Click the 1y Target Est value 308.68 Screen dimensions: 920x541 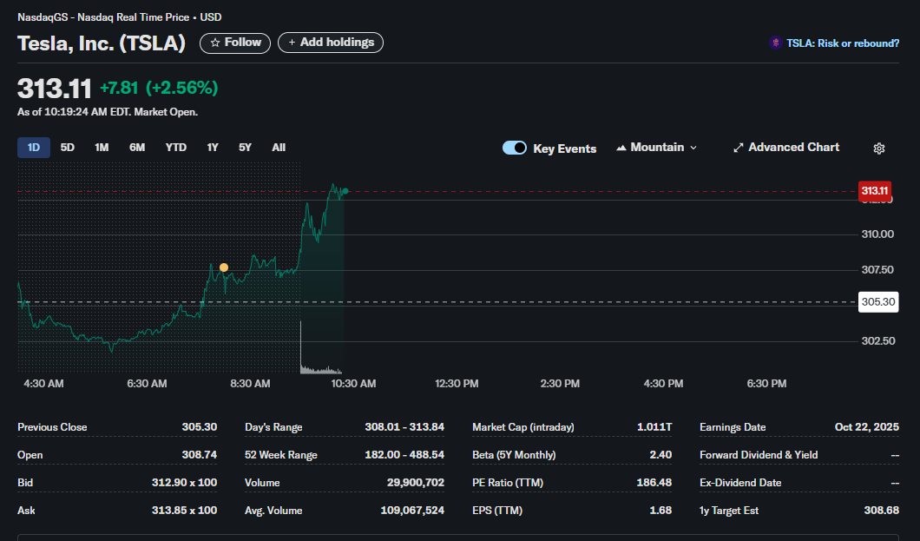point(881,511)
